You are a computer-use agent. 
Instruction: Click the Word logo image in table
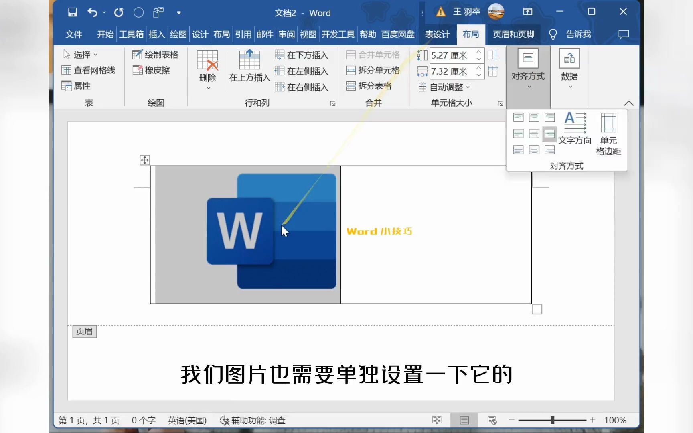pyautogui.click(x=272, y=231)
